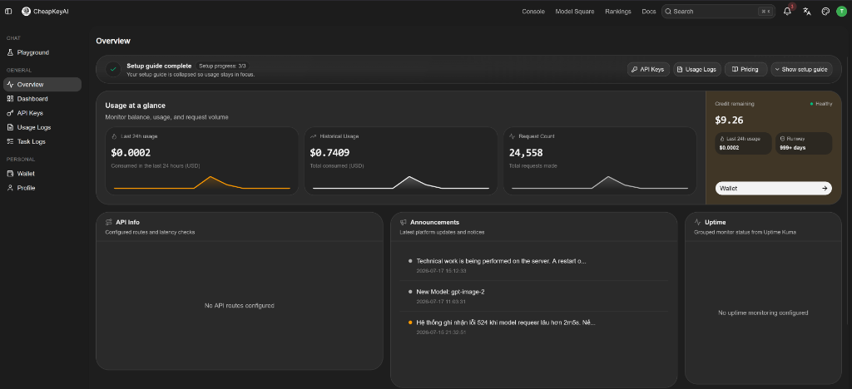Click the Runway clock icon
Viewport: 852px width, 389px height.
tap(782, 139)
